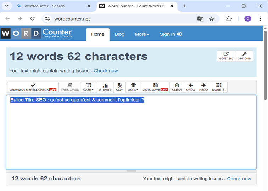The image size is (268, 191).
Task: Click the Sign In link
Action: (x=171, y=34)
